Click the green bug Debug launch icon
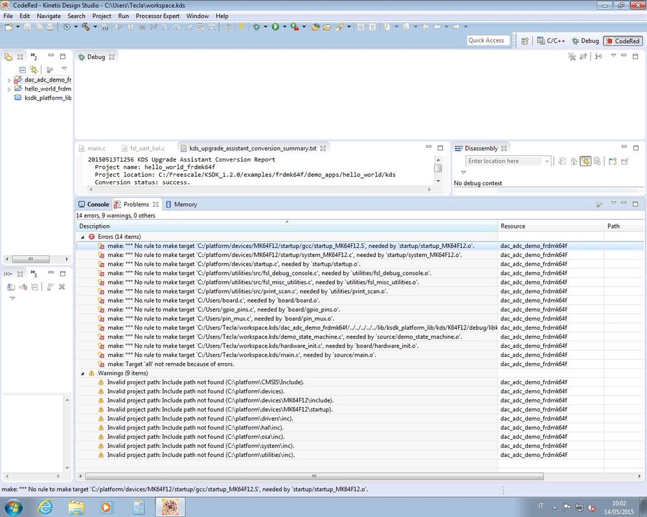 pyautogui.click(x=256, y=27)
